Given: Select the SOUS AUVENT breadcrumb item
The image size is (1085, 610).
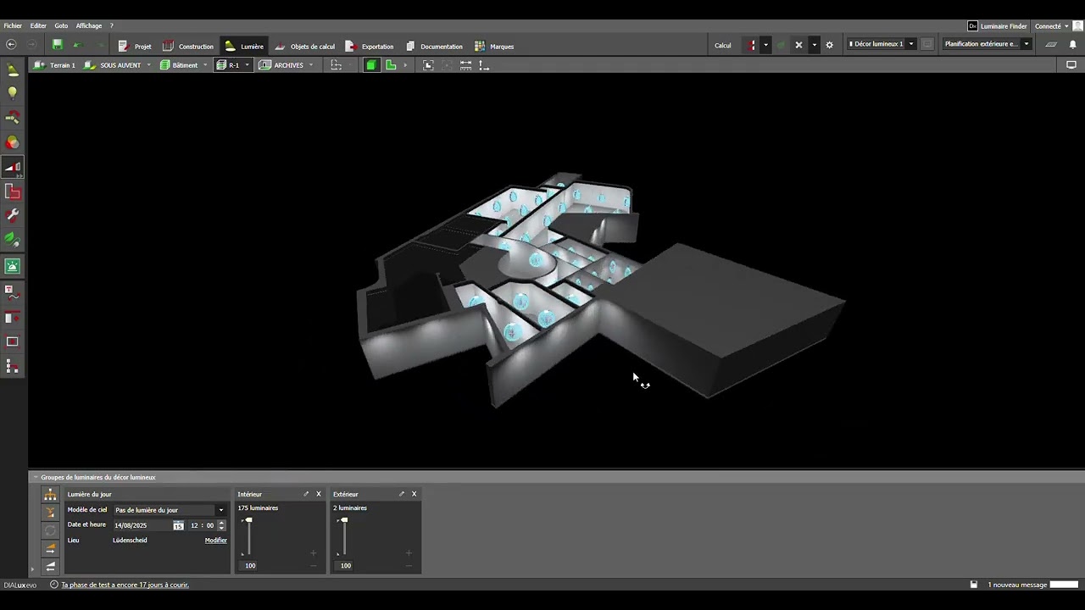Looking at the screenshot, I should click(113, 65).
